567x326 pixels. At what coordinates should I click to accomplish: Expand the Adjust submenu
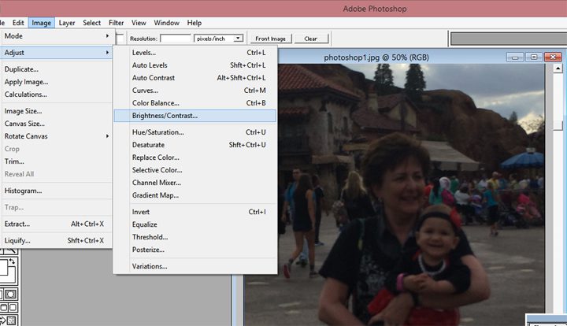pyautogui.click(x=56, y=53)
